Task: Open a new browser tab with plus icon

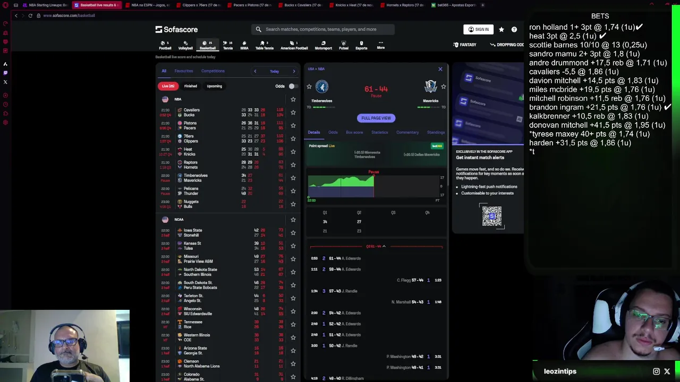Action: tap(482, 5)
